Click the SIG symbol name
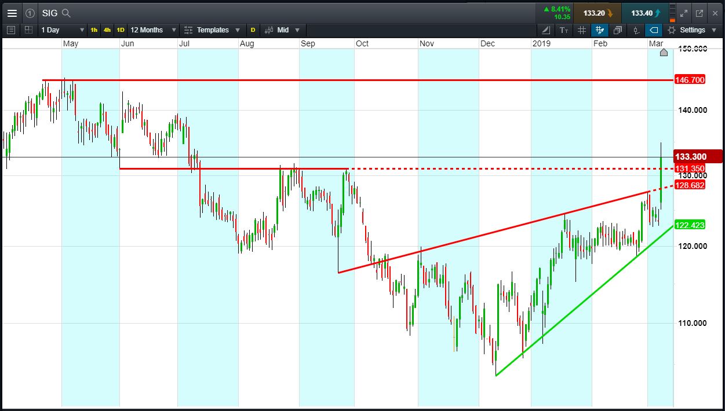The width and height of the screenshot is (725, 411). [x=49, y=13]
